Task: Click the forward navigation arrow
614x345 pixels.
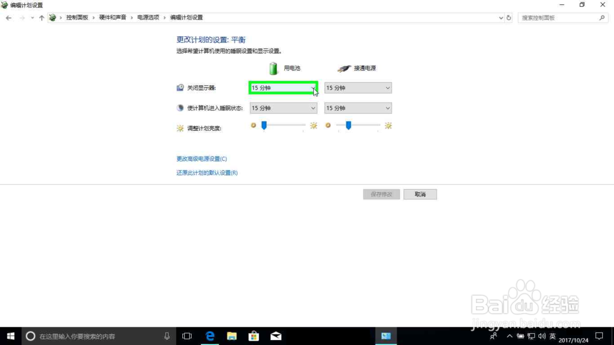Action: (x=22, y=18)
